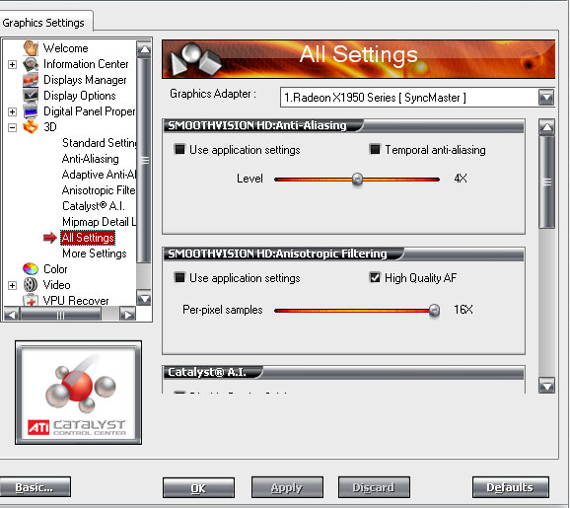Open Anisotropic Filtering tree item

click(99, 190)
